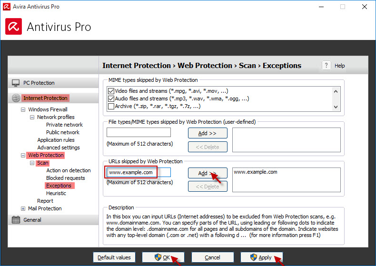Select www.example.com in skipped URLs list

[256, 172]
